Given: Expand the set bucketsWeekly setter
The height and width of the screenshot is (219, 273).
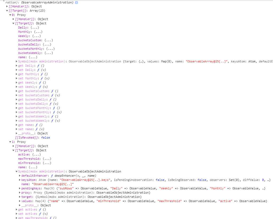Looking at the screenshot, I should pos(17,121).
